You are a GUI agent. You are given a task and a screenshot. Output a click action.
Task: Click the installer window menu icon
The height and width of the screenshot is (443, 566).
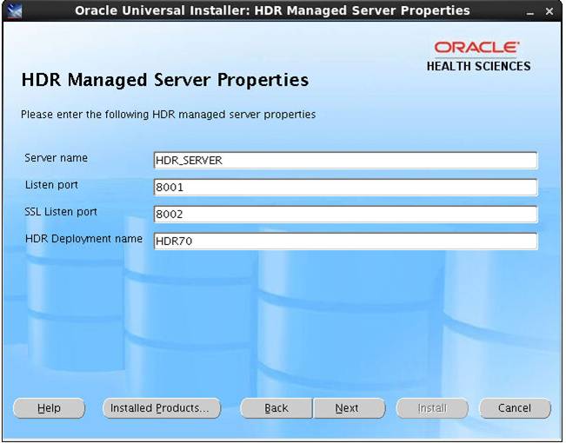click(15, 10)
